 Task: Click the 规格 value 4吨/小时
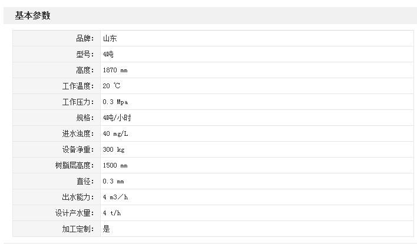(x=117, y=118)
